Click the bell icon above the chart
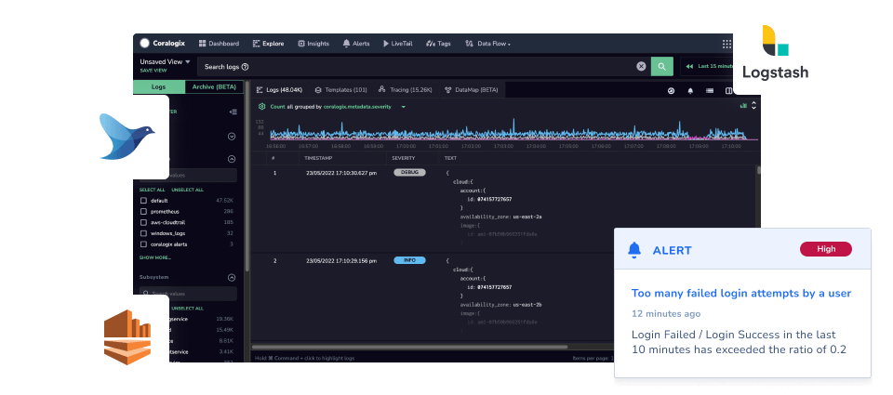Screen dimensions: 893x395 click(x=690, y=90)
